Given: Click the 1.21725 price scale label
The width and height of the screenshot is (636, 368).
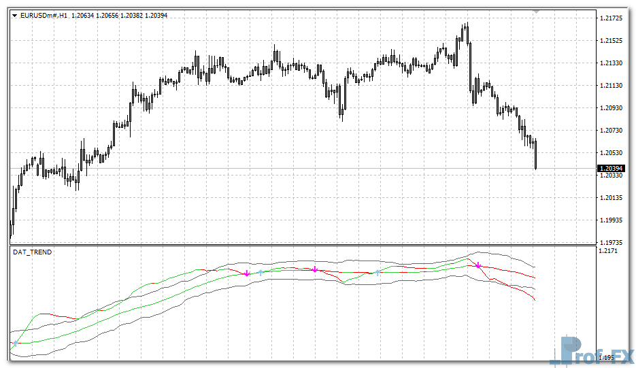Looking at the screenshot, I should tap(612, 18).
